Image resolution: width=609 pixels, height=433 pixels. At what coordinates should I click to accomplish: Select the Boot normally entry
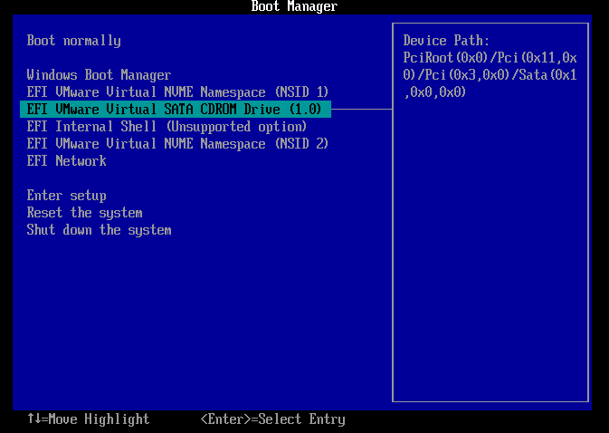[73, 41]
